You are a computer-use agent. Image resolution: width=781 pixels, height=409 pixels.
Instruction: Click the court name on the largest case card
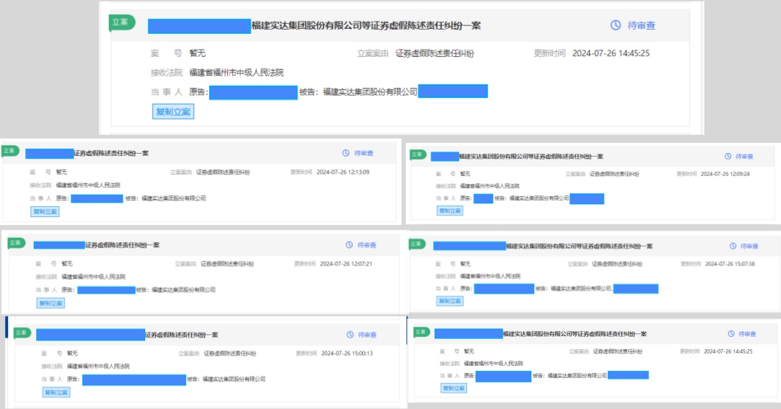[x=236, y=72]
